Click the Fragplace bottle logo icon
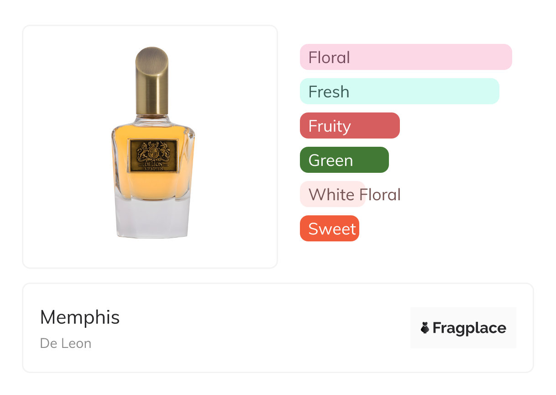This screenshot has height=395, width=556. click(425, 328)
